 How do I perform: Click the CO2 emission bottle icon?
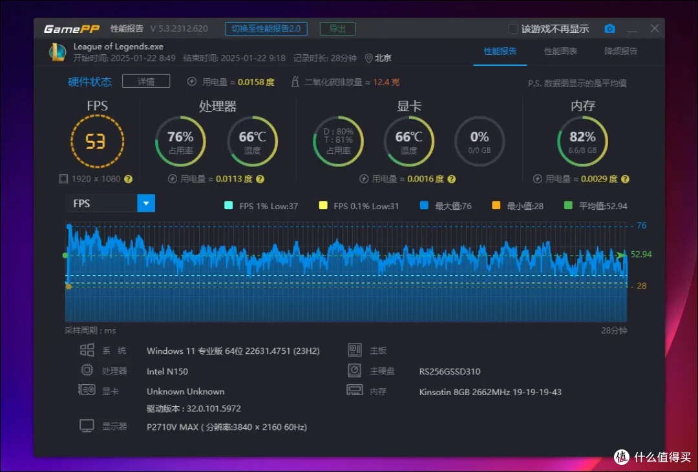(x=295, y=82)
